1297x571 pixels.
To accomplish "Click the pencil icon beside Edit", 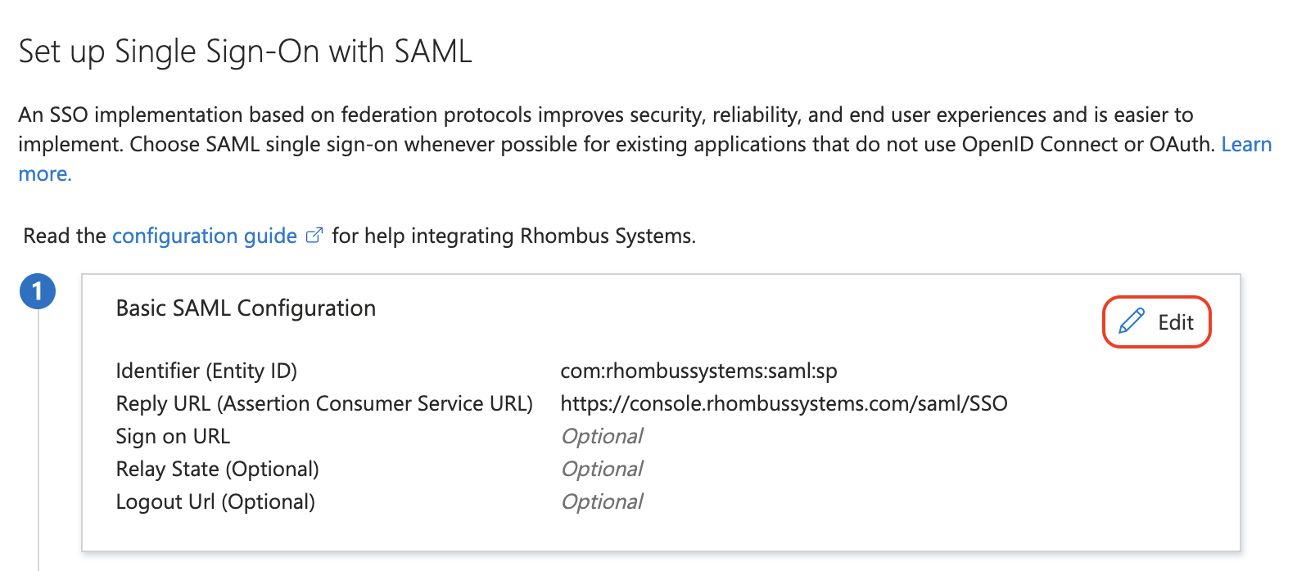I will click(x=1131, y=321).
